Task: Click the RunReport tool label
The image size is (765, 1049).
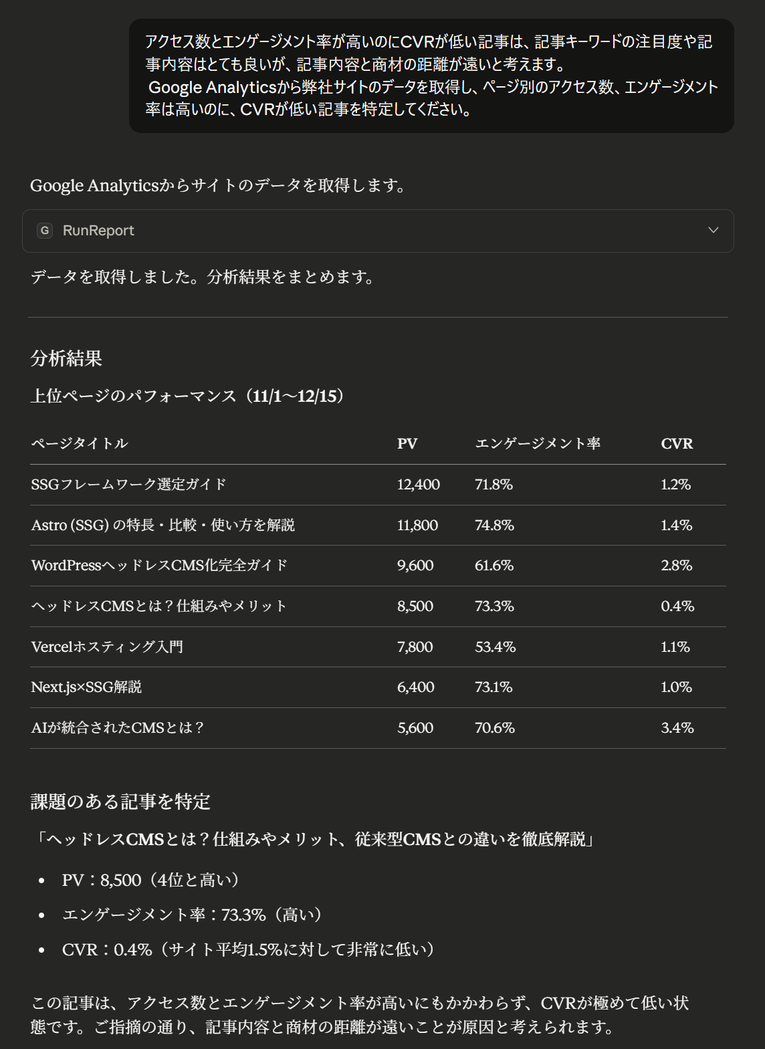Action: pos(98,231)
